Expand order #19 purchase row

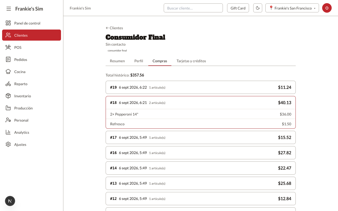point(201,87)
